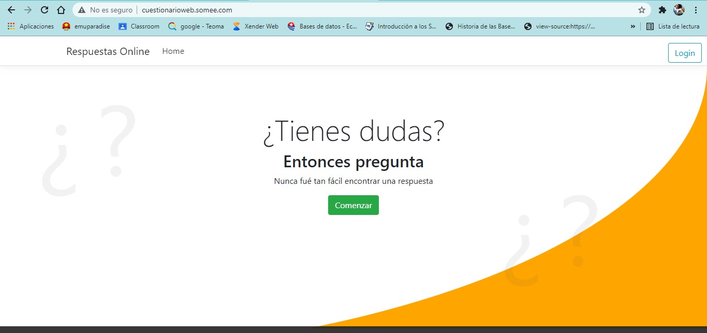This screenshot has width=707, height=333.
Task: Click the browser forward arrow
Action: [x=28, y=10]
